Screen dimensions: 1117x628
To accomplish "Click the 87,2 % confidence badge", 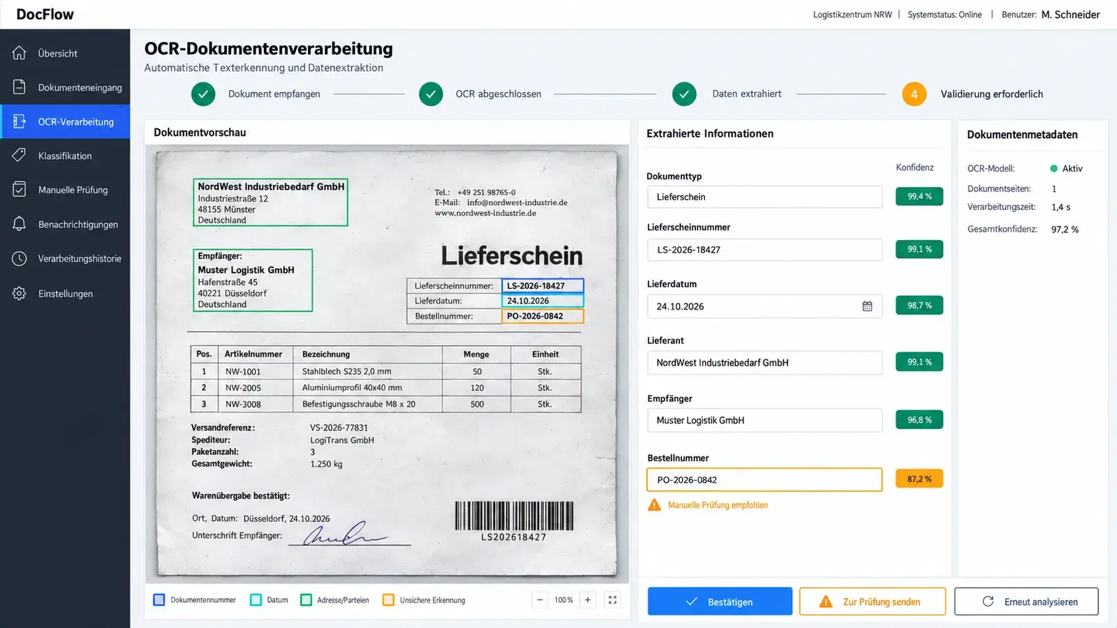I will (x=919, y=479).
